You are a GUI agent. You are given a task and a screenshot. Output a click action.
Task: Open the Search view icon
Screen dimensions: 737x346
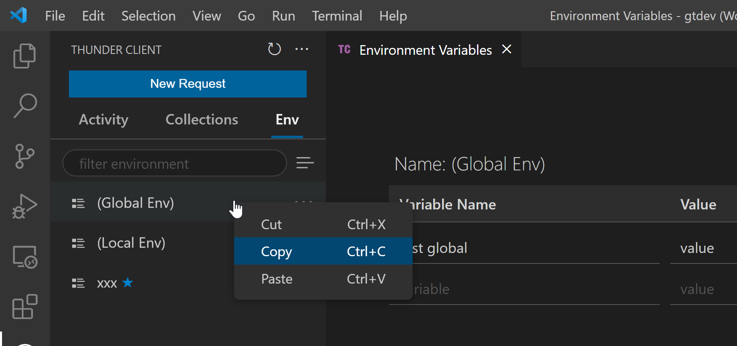[25, 106]
